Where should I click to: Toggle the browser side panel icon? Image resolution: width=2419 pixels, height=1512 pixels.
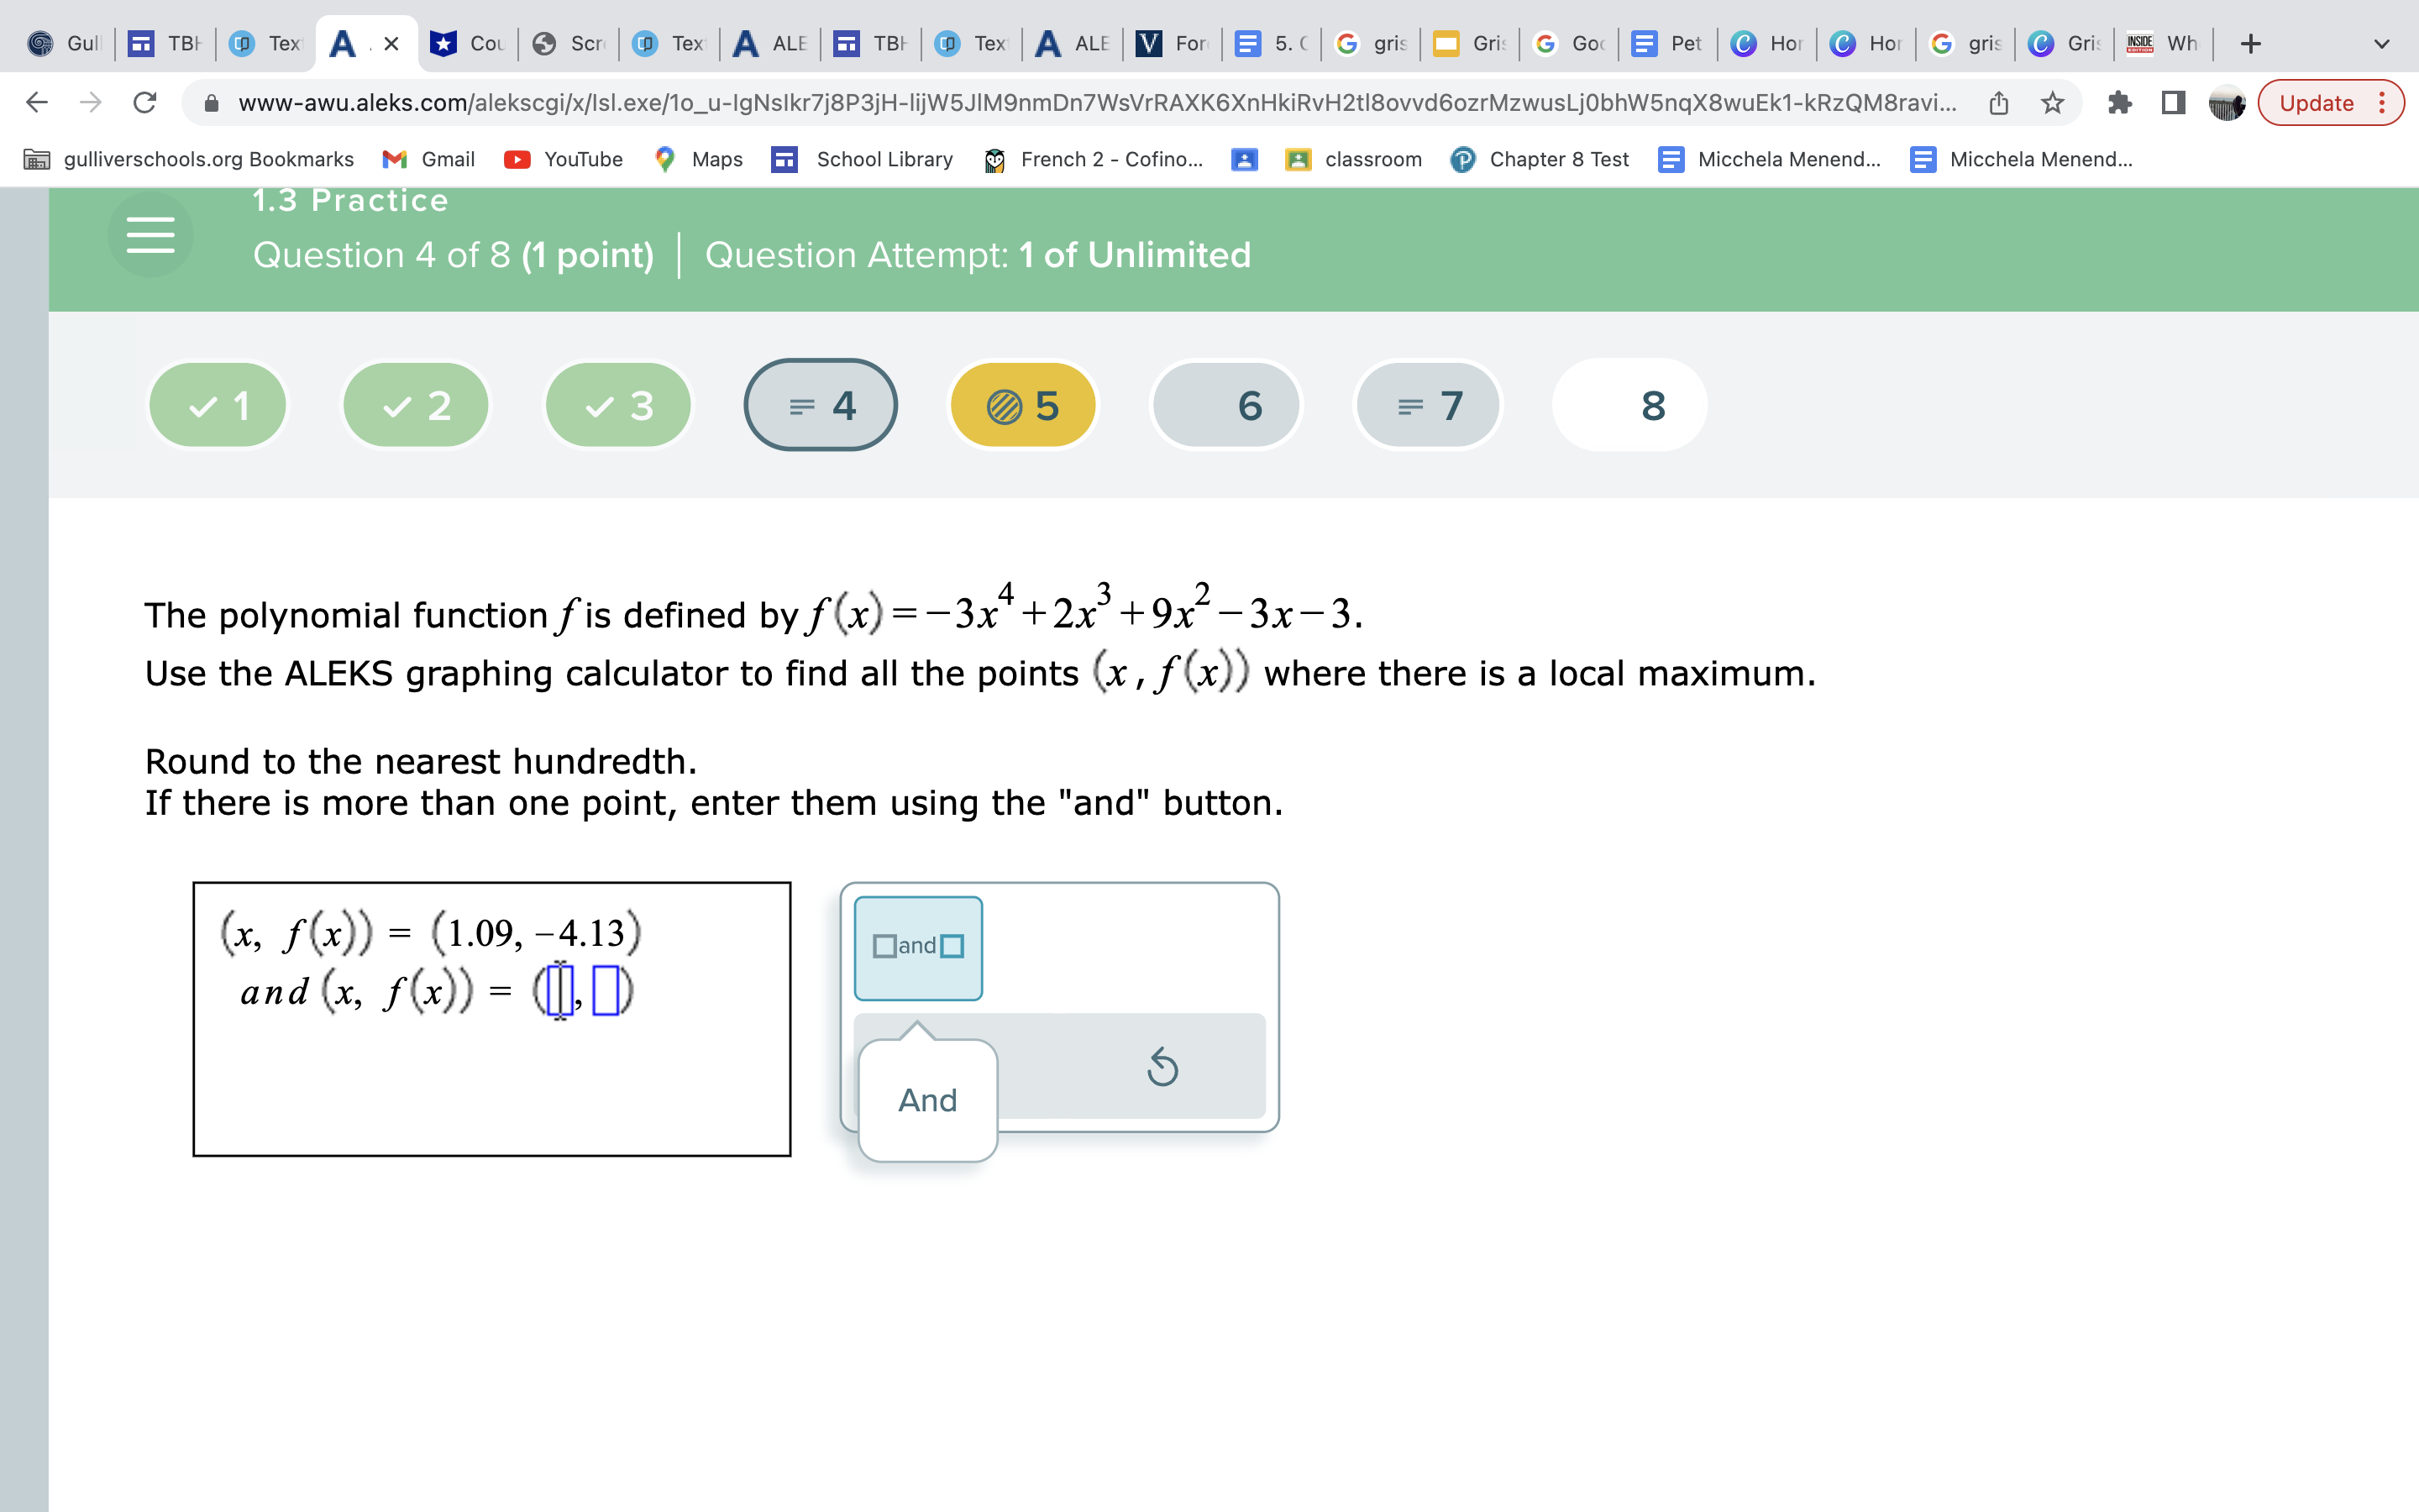[x=2173, y=103]
